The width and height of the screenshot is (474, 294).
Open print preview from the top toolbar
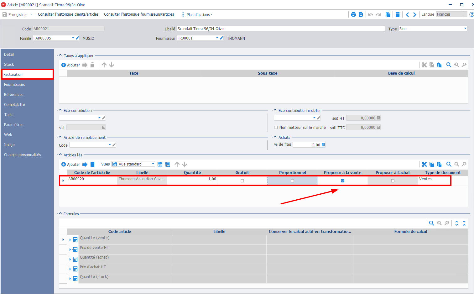click(x=361, y=14)
